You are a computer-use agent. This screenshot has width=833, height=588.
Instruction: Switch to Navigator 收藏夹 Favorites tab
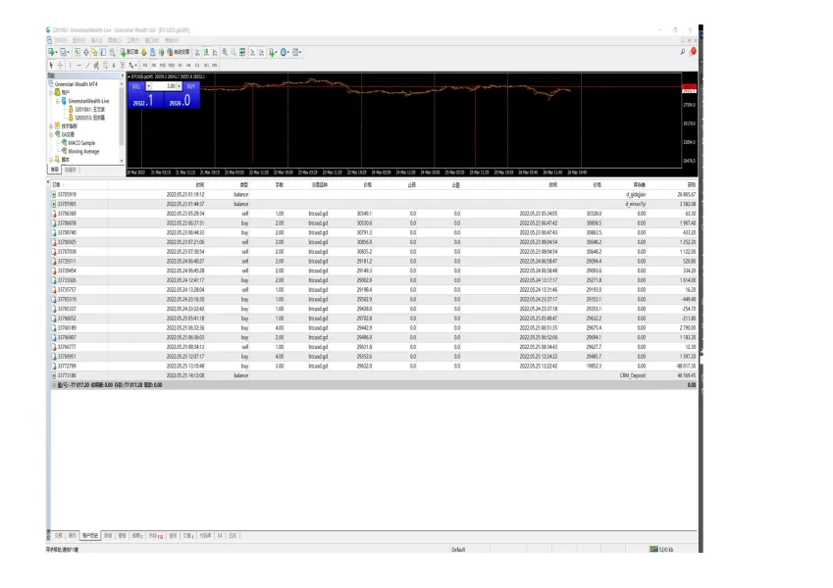coord(71,170)
